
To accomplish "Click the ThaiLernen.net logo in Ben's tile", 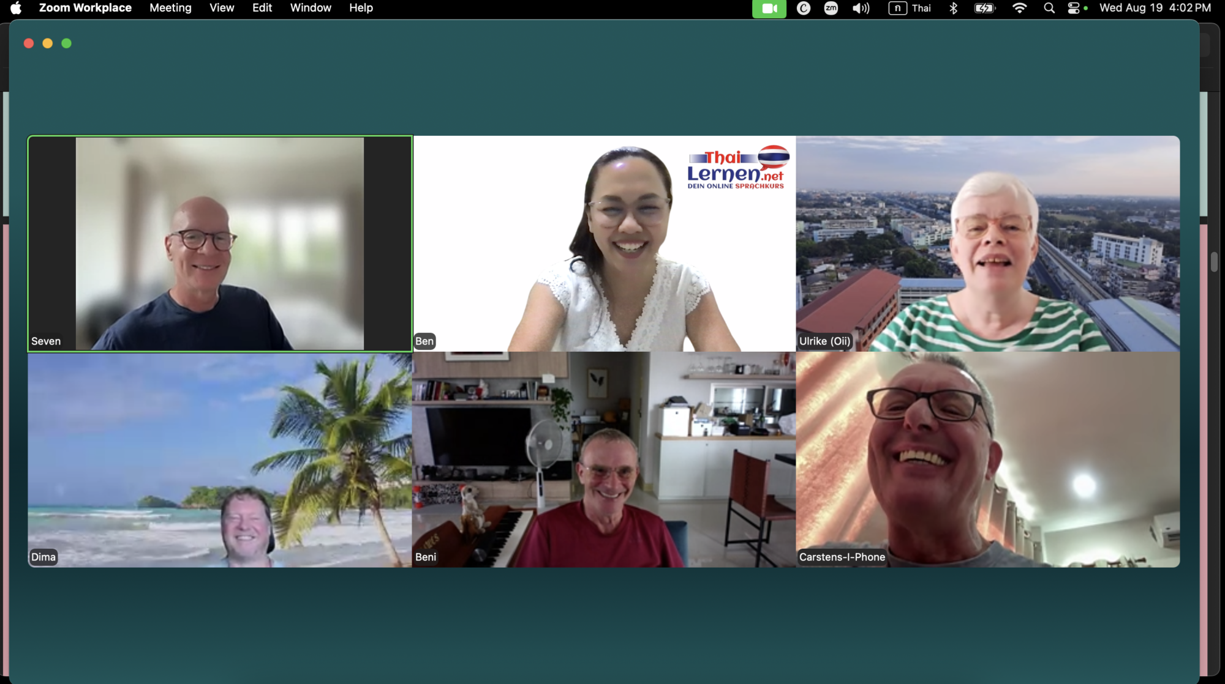I will (737, 167).
